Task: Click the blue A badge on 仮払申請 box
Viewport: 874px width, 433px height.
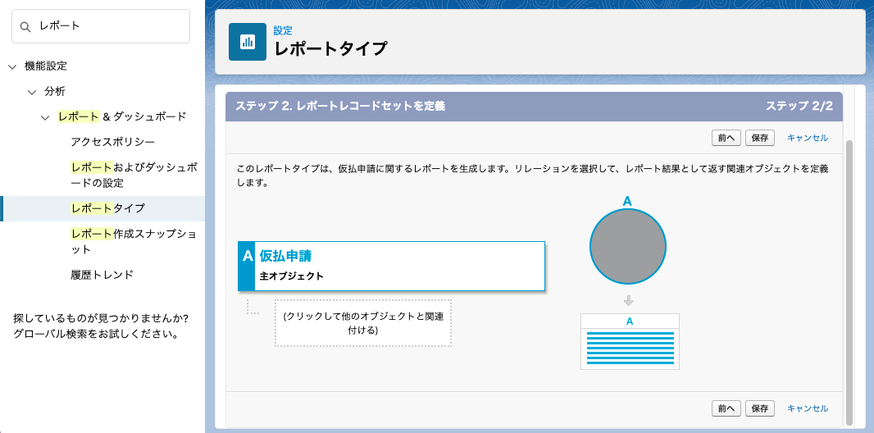Action: (246, 266)
